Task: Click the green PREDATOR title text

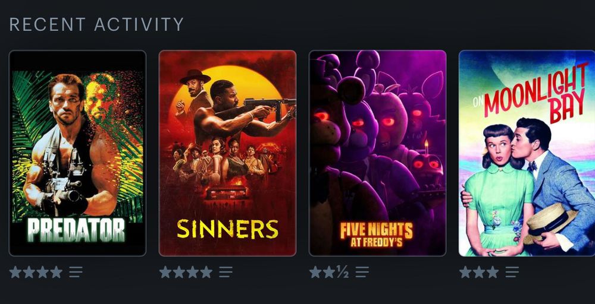Action: point(76,230)
